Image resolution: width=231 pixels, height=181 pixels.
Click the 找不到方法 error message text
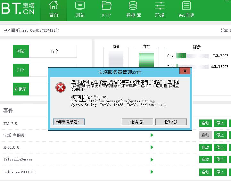pos(119,101)
